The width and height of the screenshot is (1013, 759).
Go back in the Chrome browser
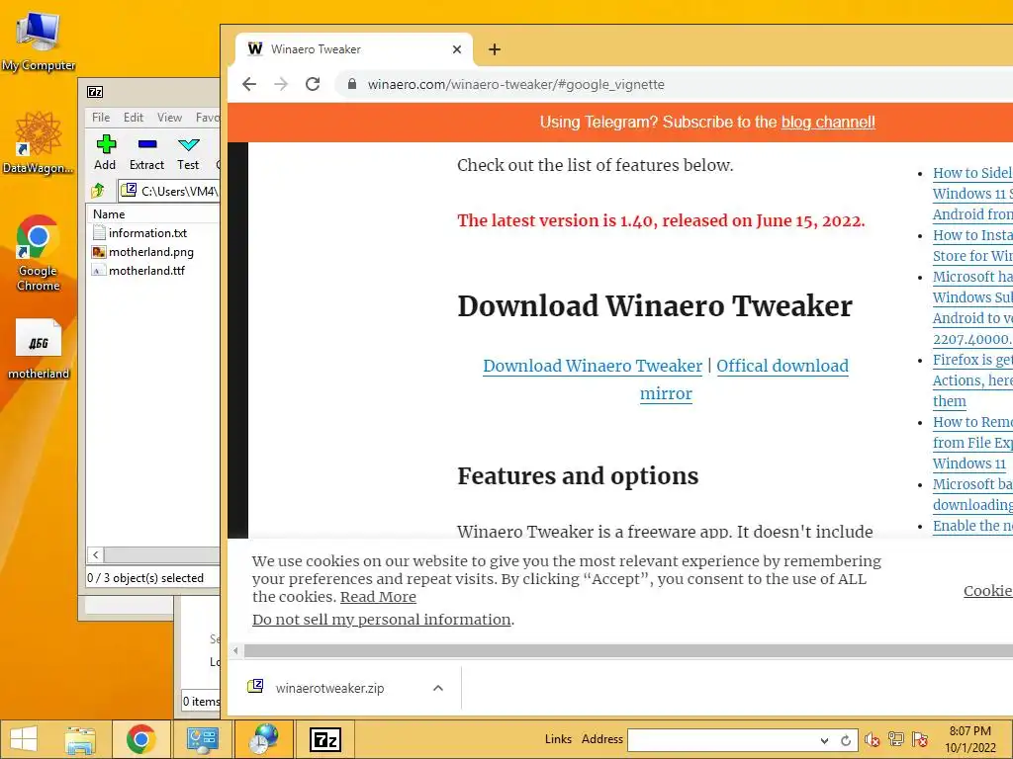pos(249,84)
